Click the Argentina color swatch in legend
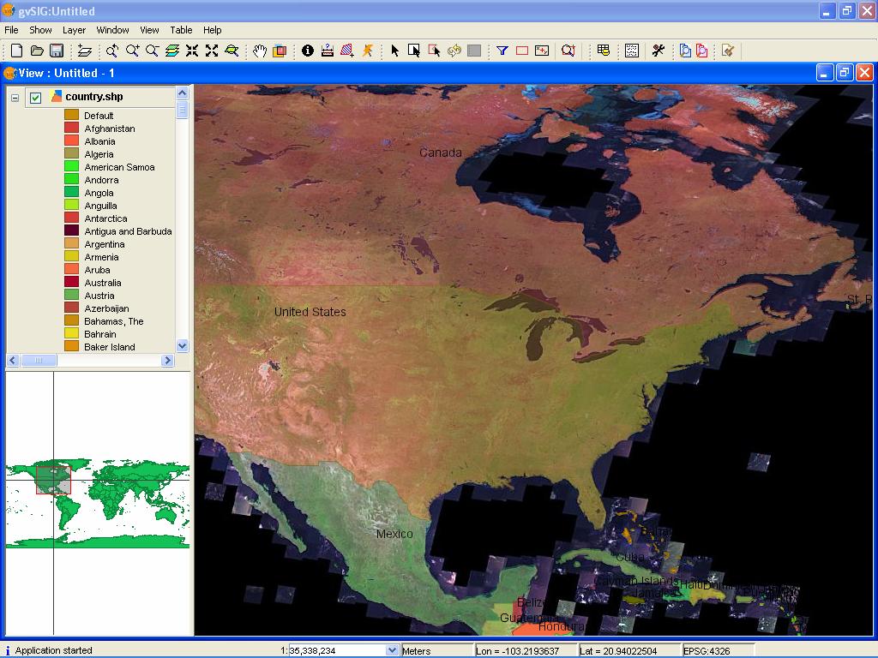The width and height of the screenshot is (878, 658). point(71,244)
